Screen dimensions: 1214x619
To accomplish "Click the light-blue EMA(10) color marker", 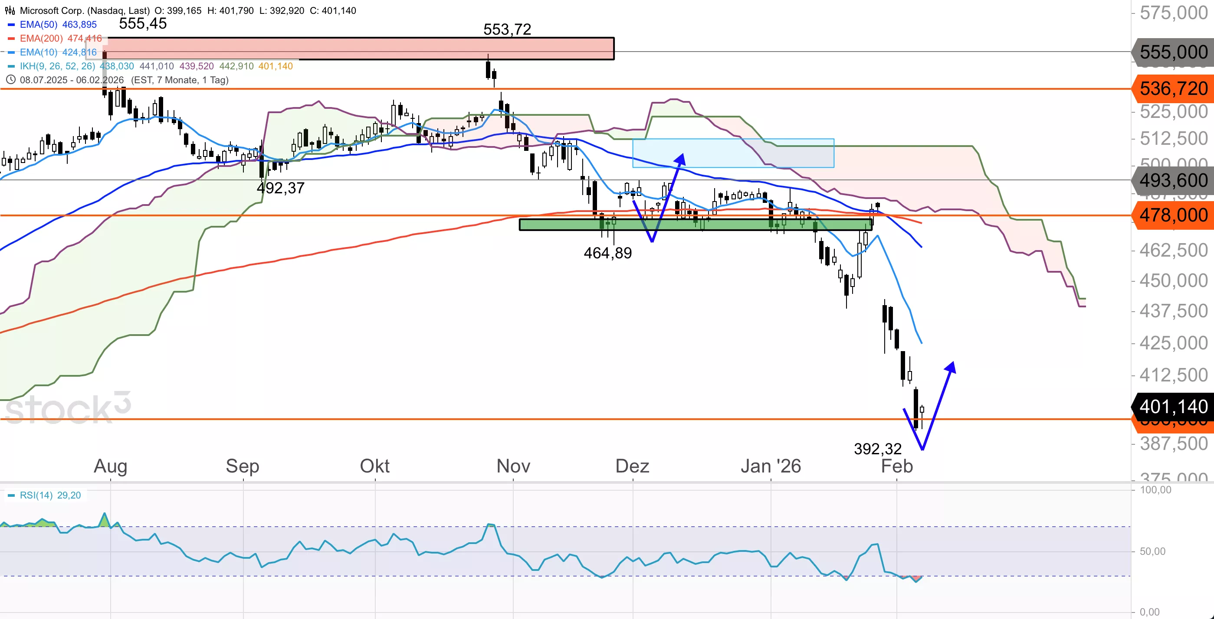I will [11, 52].
